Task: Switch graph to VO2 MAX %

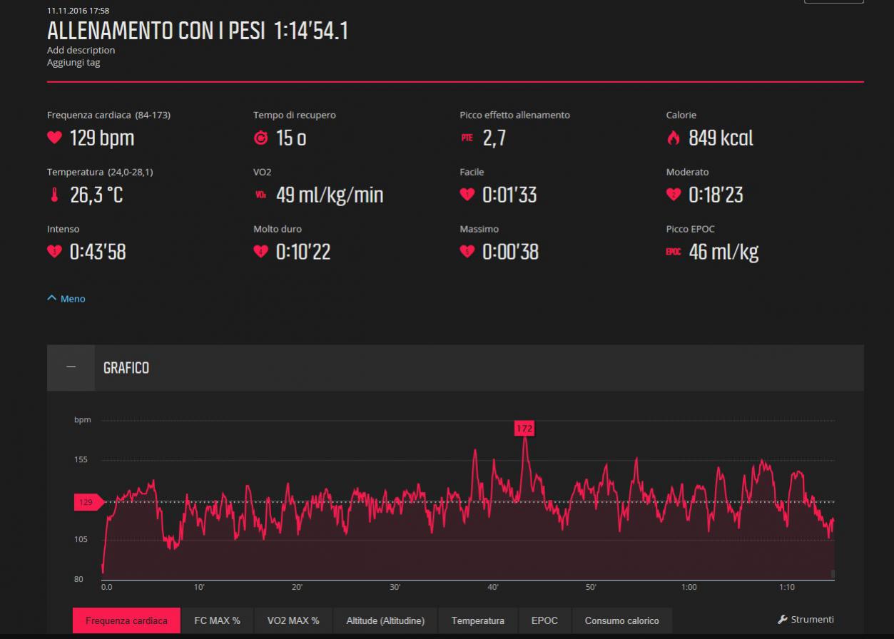Action: (x=293, y=620)
